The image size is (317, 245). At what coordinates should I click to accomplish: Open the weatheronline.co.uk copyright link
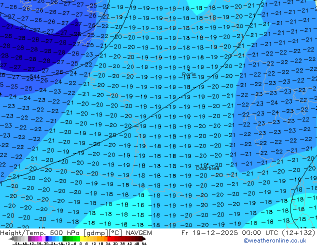tap(275, 240)
